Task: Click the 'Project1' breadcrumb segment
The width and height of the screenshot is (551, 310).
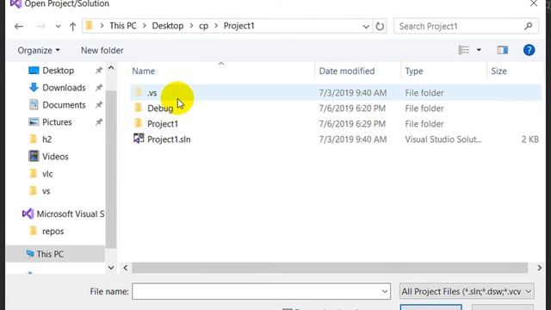Action: [239, 26]
